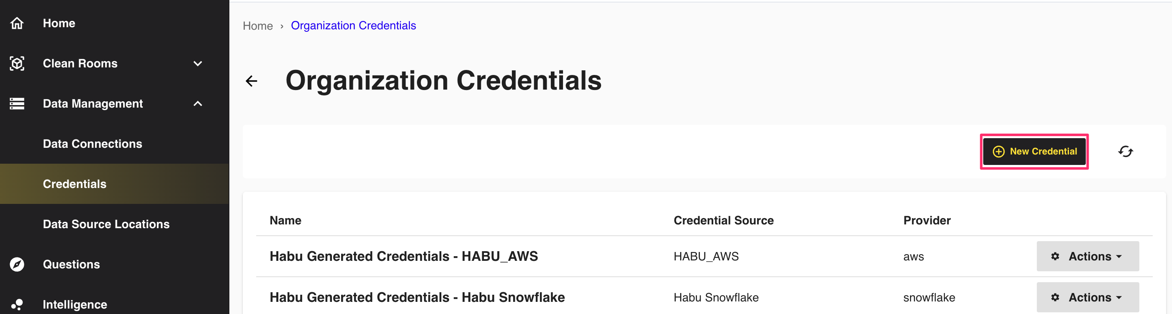Select Credentials in the sidebar
This screenshot has height=314, width=1172.
[x=75, y=184]
